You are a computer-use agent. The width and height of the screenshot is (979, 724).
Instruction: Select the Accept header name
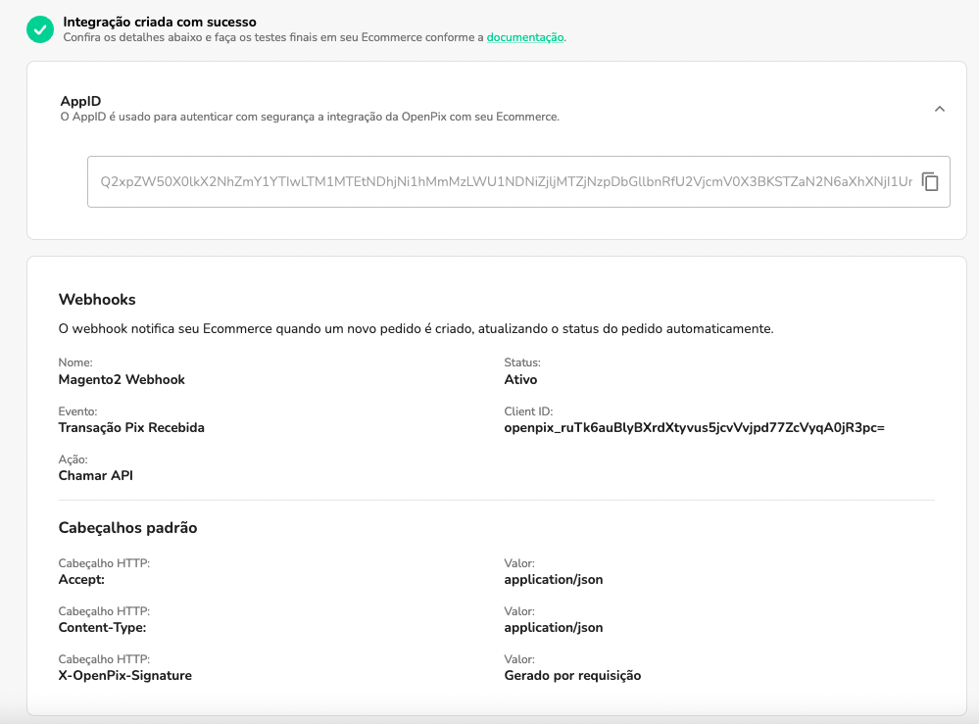click(x=81, y=580)
